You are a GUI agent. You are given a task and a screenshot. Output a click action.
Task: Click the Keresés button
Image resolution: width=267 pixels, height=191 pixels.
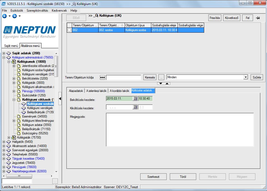[150, 77]
